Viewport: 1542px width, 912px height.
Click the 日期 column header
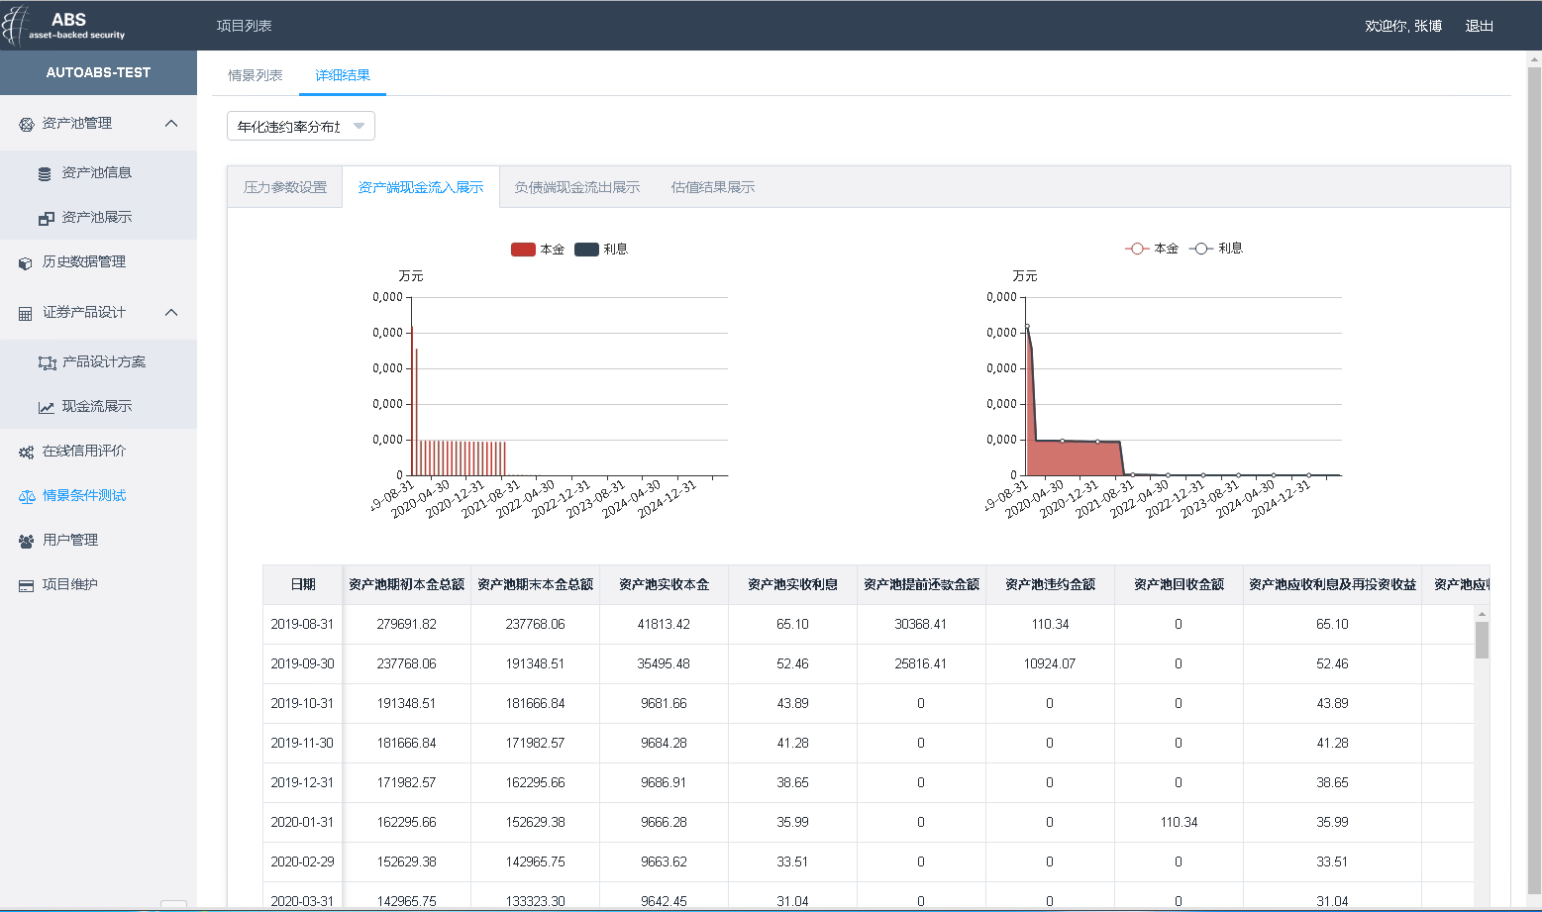coord(303,585)
